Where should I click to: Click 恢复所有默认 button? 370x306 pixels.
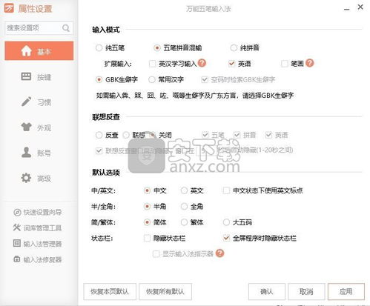coord(165,291)
